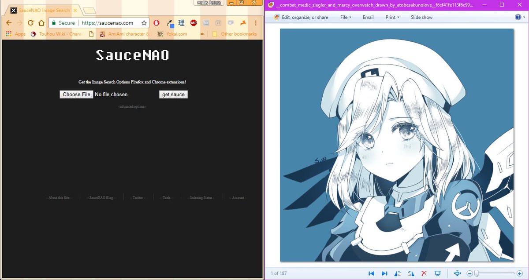Open the Print dropdown menu
Image resolution: width=529 pixels, height=280 pixels.
(392, 17)
